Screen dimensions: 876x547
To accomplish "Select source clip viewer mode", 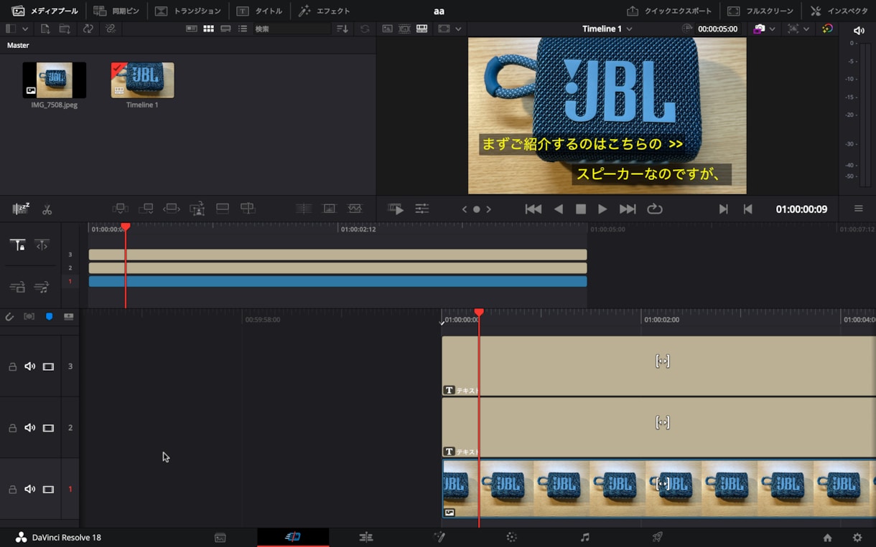I will [x=387, y=29].
